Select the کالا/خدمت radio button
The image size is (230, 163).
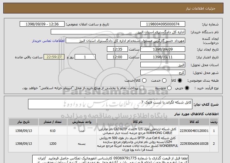(144, 80)
